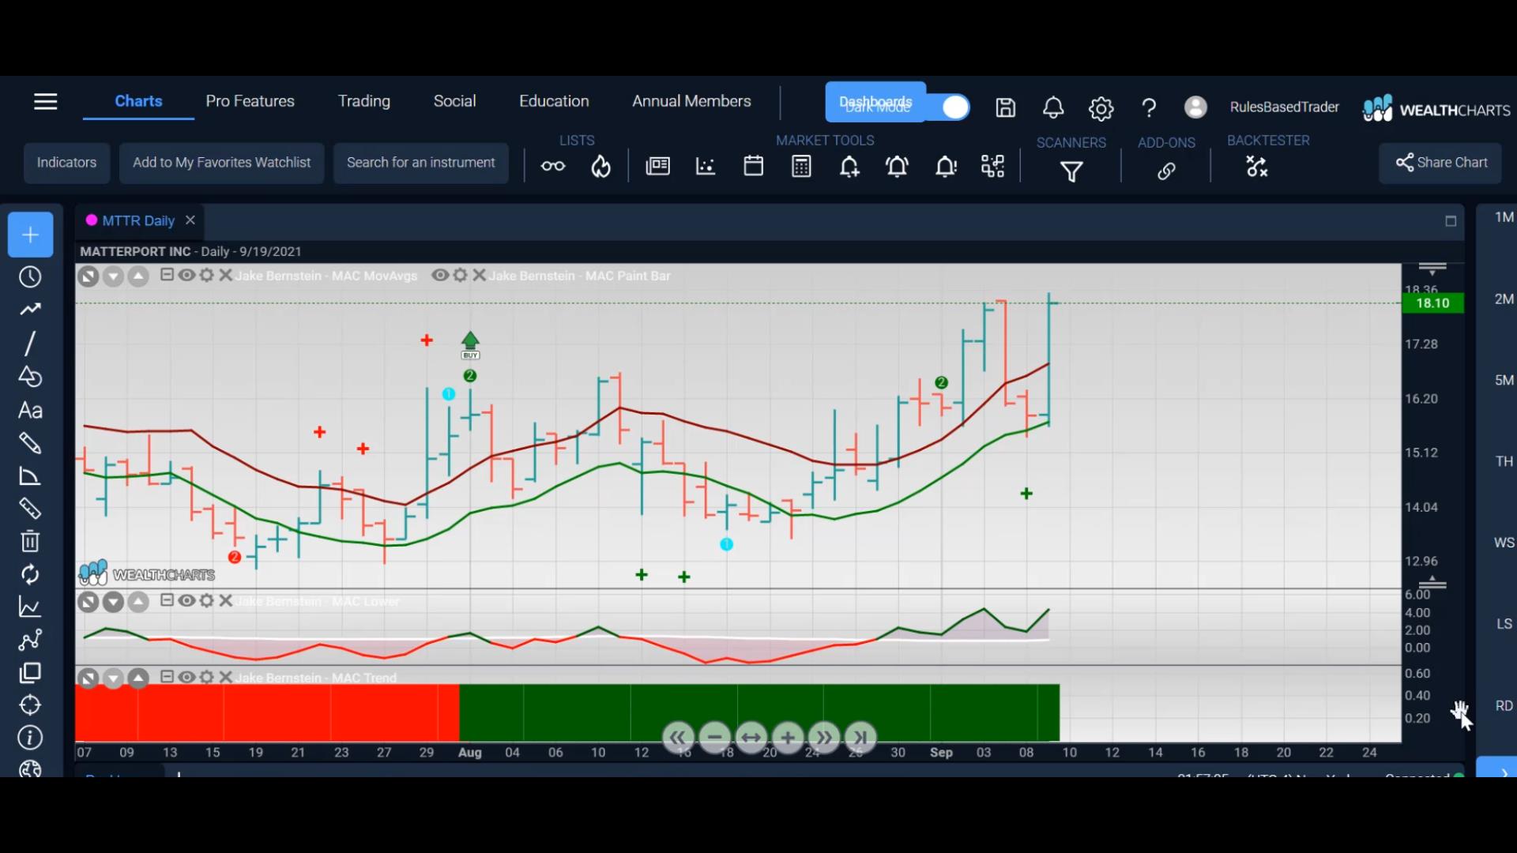Screen dimensions: 1517x853
Task: Open the calculator market tool
Action: point(801,166)
